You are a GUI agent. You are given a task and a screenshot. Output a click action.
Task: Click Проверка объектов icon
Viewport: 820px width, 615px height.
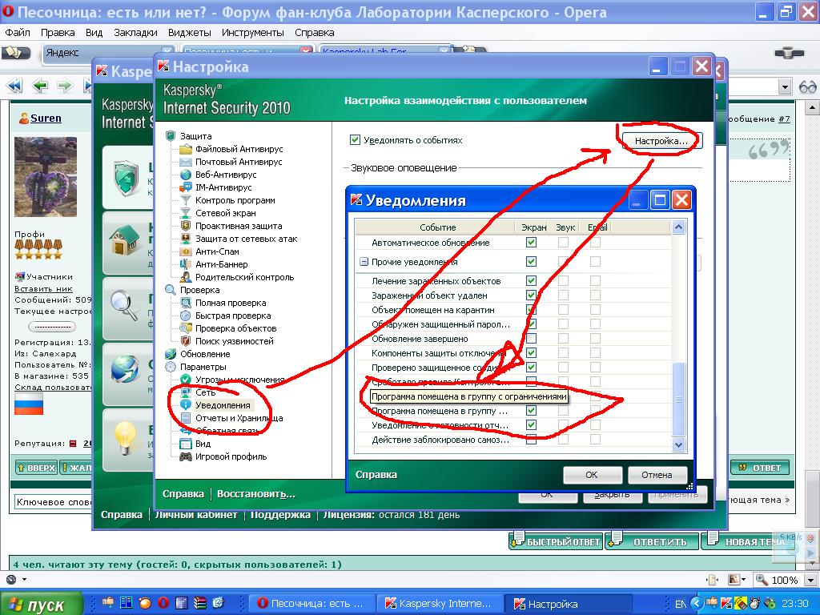186,328
